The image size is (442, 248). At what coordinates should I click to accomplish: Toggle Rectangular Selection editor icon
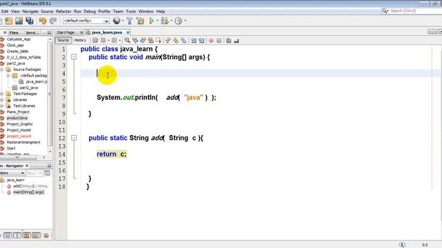tap(158, 41)
